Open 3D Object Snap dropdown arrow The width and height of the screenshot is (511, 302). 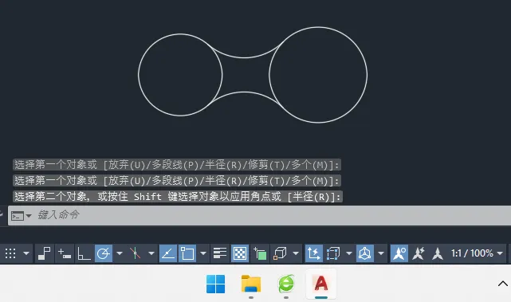(x=296, y=253)
